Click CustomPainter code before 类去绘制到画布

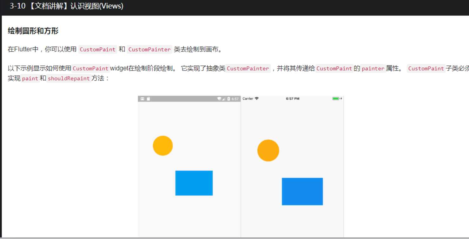point(149,49)
